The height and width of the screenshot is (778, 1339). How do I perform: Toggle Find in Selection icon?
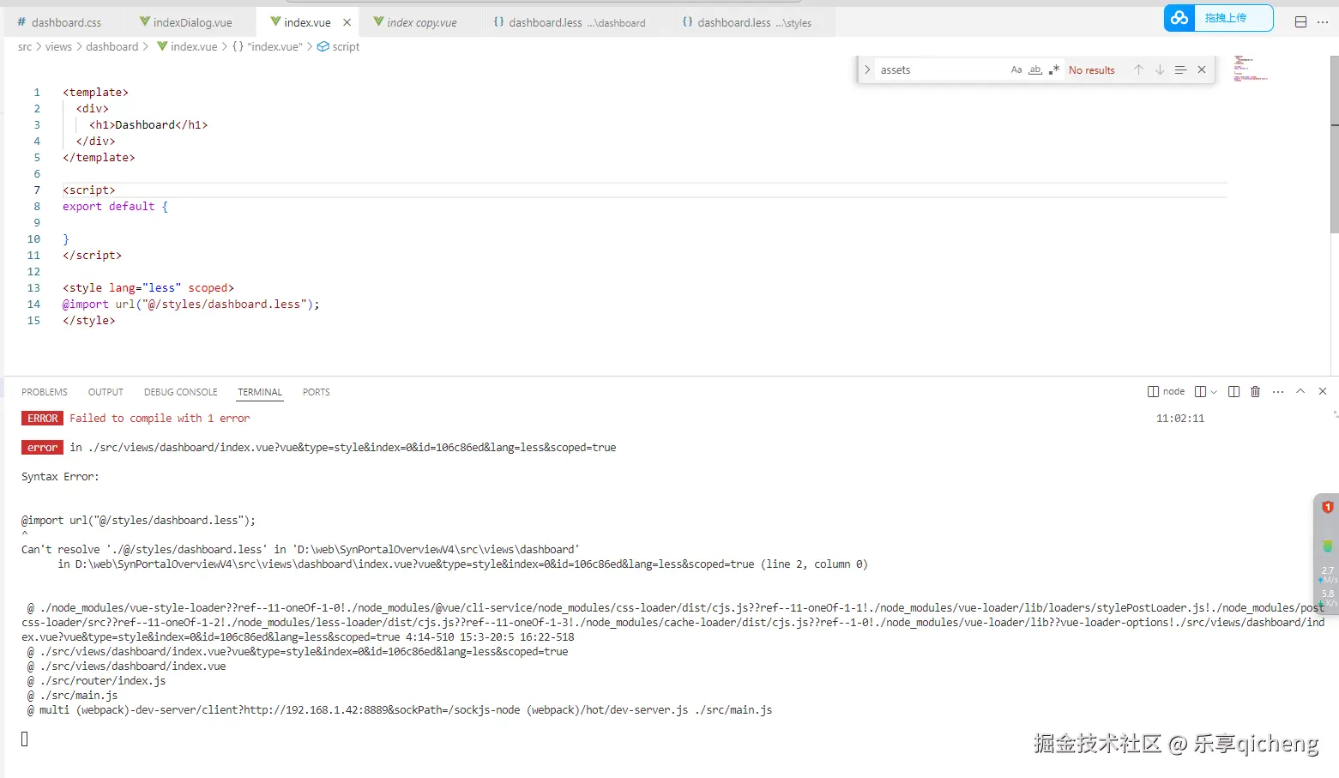point(1180,70)
